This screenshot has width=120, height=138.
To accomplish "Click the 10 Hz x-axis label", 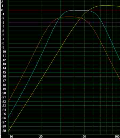I will (x=11, y=136).
